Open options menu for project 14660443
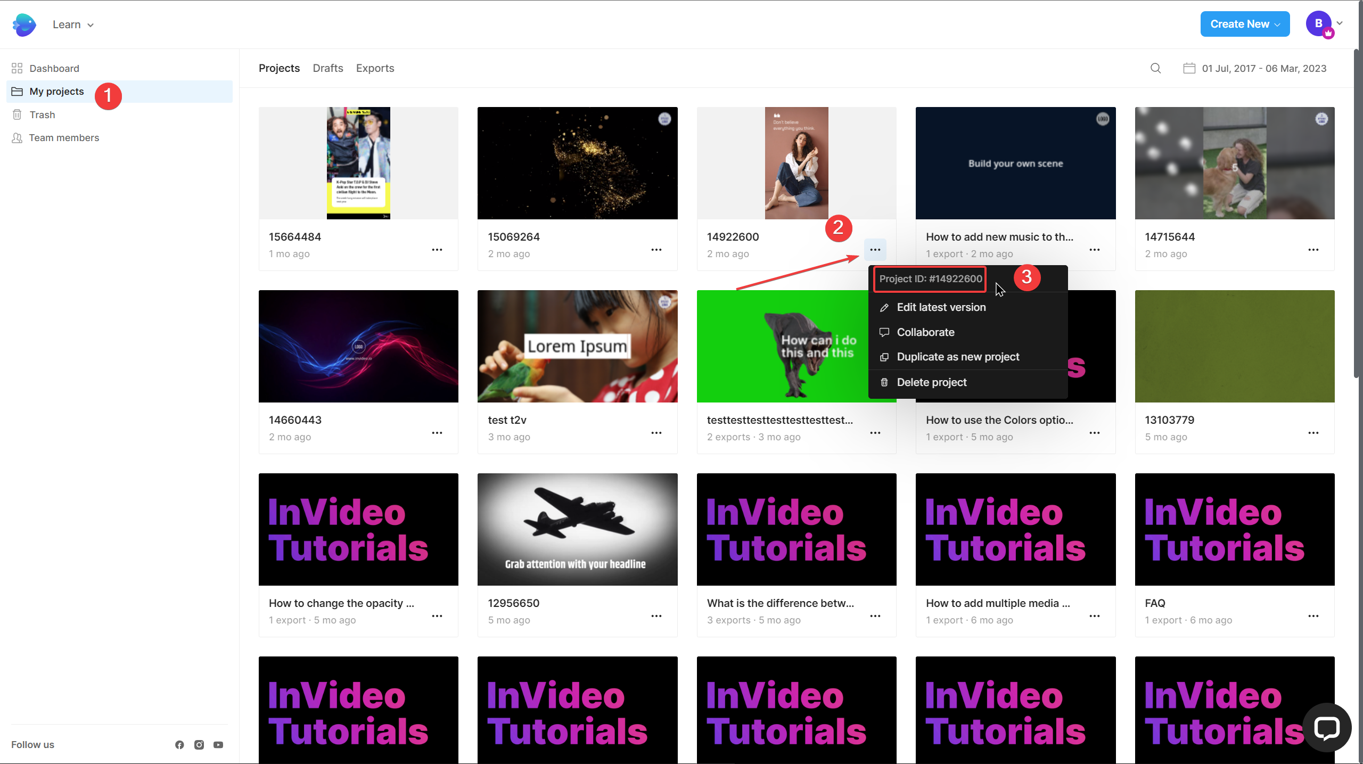Image resolution: width=1363 pixels, height=764 pixels. tap(437, 433)
